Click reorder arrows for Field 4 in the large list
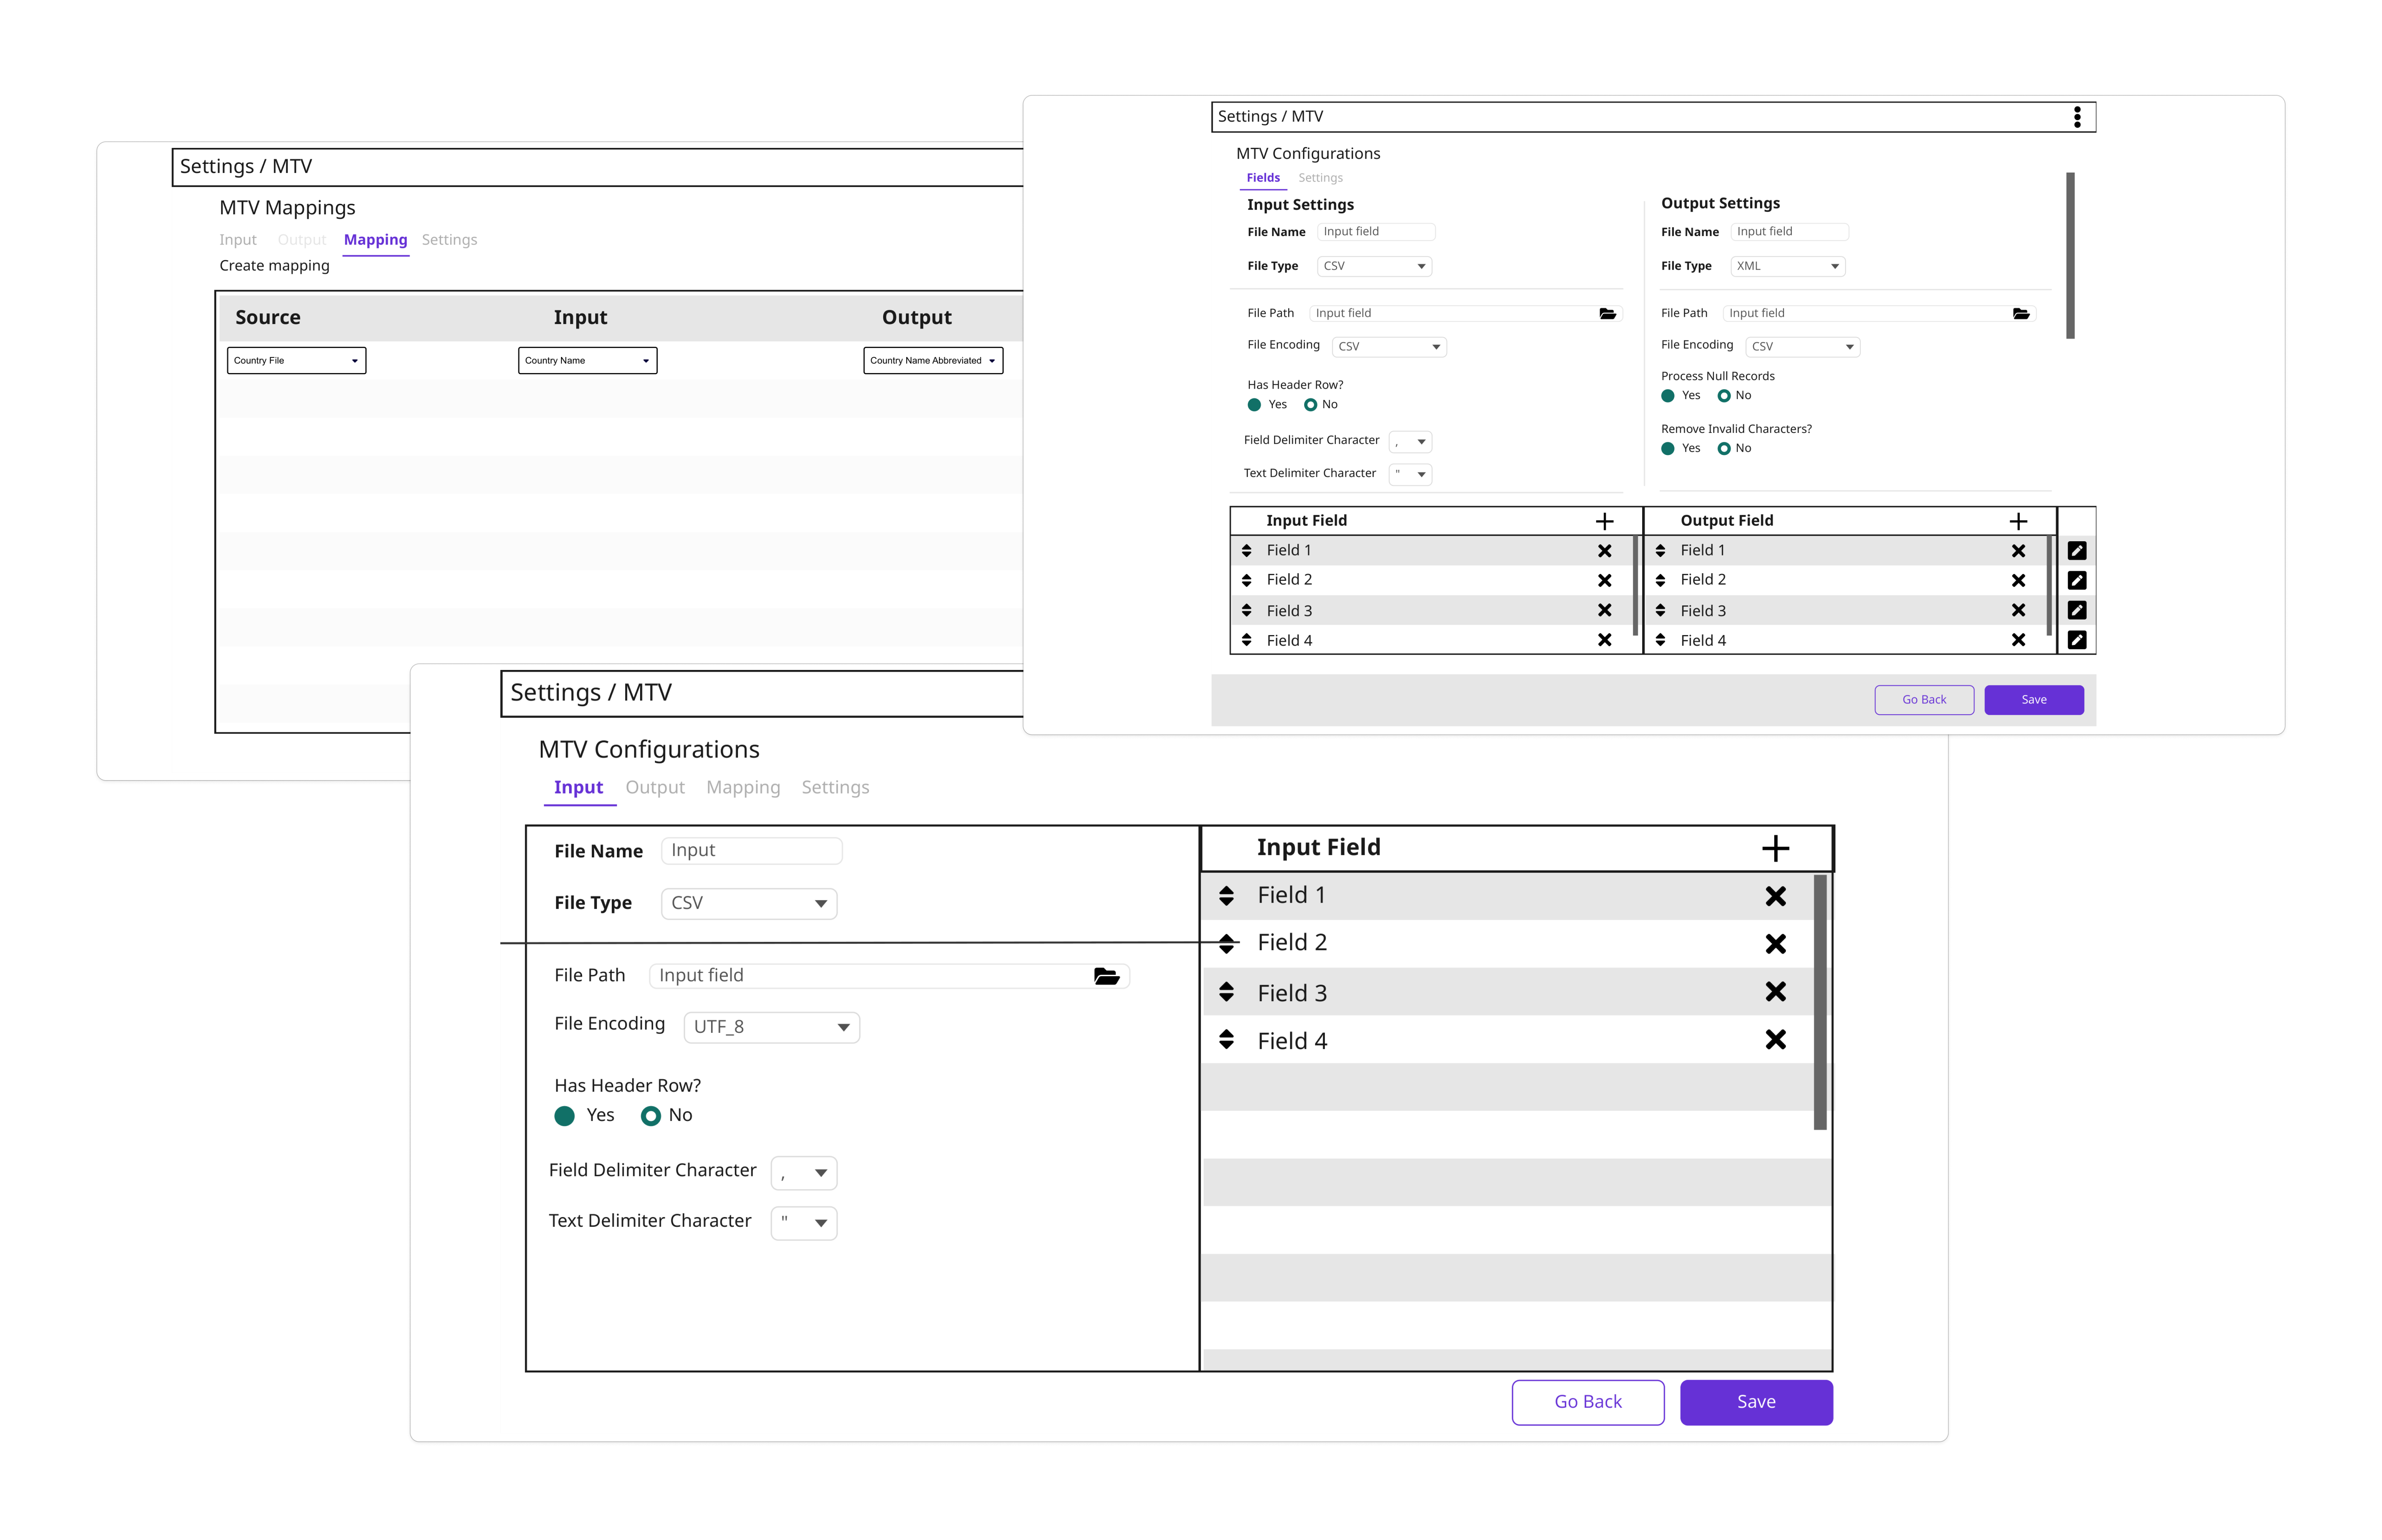This screenshot has width=2382, height=1540. tap(1227, 1040)
